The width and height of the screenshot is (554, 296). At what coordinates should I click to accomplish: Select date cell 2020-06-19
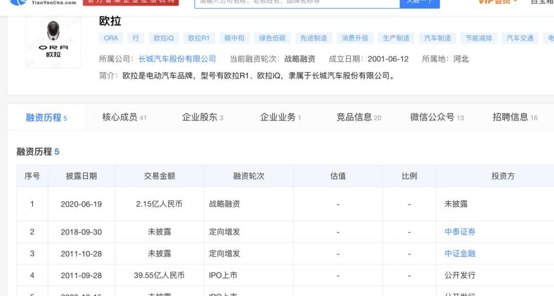81,204
